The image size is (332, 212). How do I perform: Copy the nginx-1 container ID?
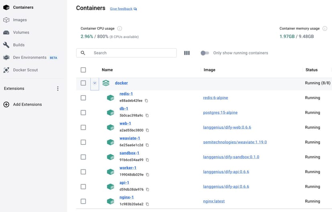pos(147,204)
